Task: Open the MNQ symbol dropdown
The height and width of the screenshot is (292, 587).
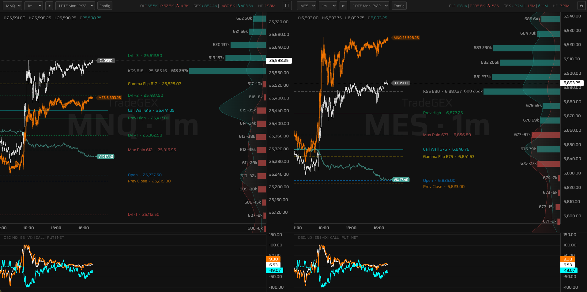Action: [12, 6]
